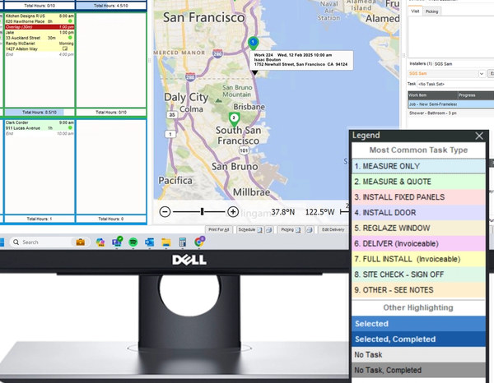This screenshot has height=383, width=494.
Task: Open File Explorer from the taskbar
Action: tap(166, 242)
